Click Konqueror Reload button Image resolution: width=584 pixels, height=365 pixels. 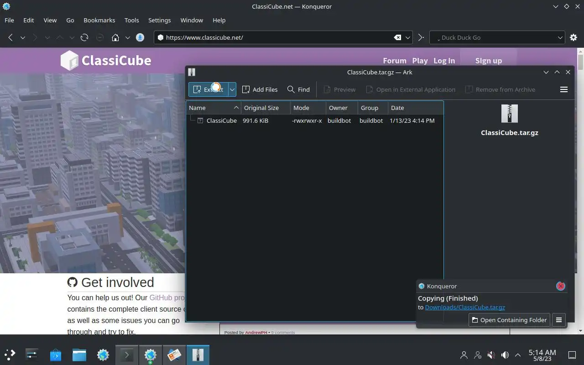coord(84,37)
